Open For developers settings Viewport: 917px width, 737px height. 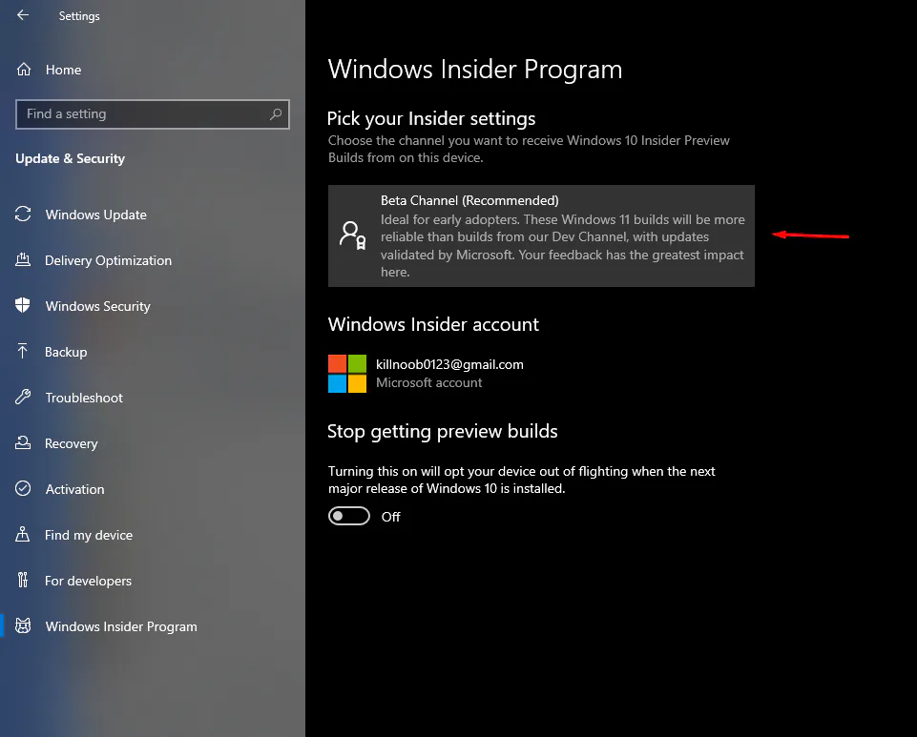point(89,581)
